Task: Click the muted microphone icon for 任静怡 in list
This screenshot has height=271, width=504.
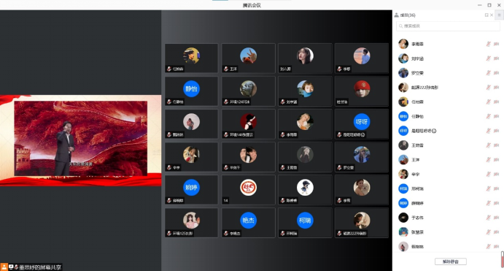Action: tap(488, 116)
